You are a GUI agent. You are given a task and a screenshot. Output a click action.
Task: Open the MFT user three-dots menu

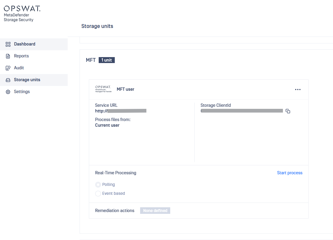coord(298,90)
